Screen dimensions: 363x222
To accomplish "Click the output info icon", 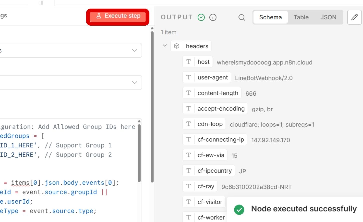I will point(213,17).
